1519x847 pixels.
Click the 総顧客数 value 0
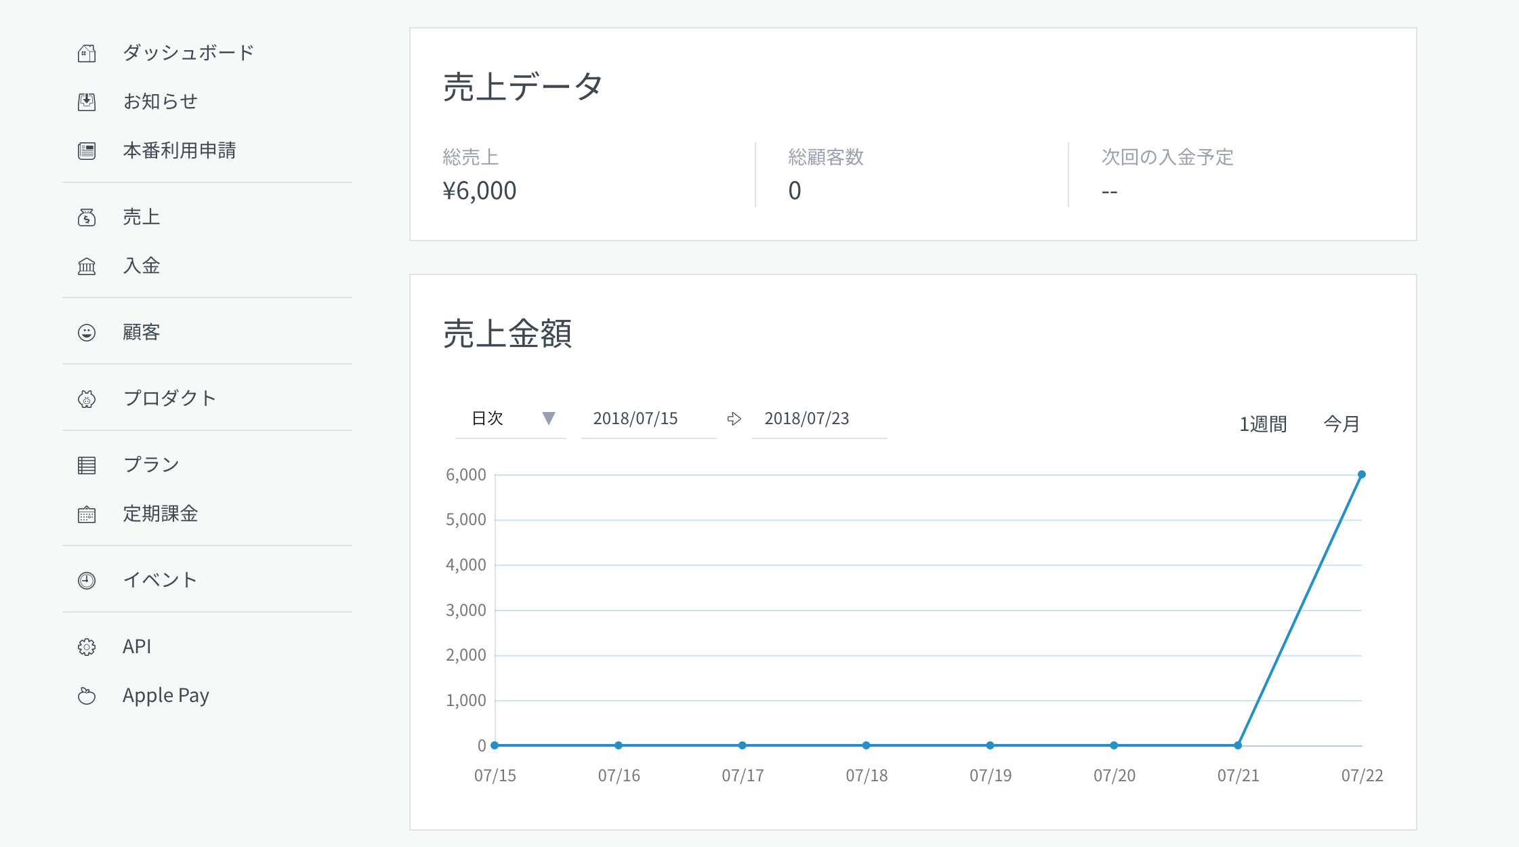coord(795,191)
